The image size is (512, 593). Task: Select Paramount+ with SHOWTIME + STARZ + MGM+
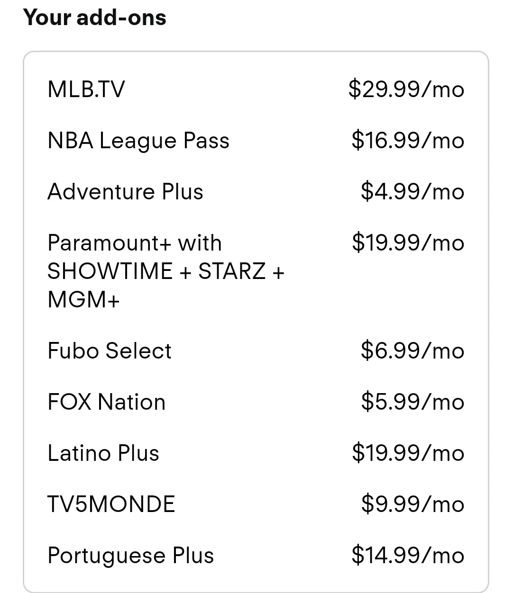click(x=256, y=271)
